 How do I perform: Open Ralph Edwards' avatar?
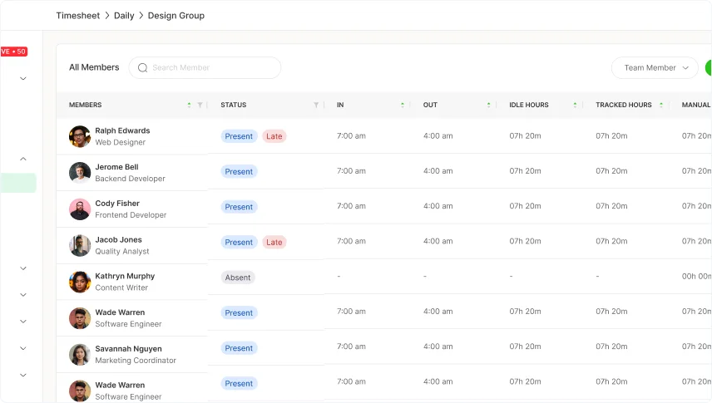click(80, 136)
